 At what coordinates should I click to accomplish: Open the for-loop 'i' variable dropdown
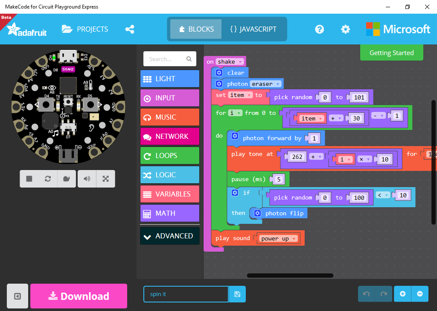click(x=235, y=113)
